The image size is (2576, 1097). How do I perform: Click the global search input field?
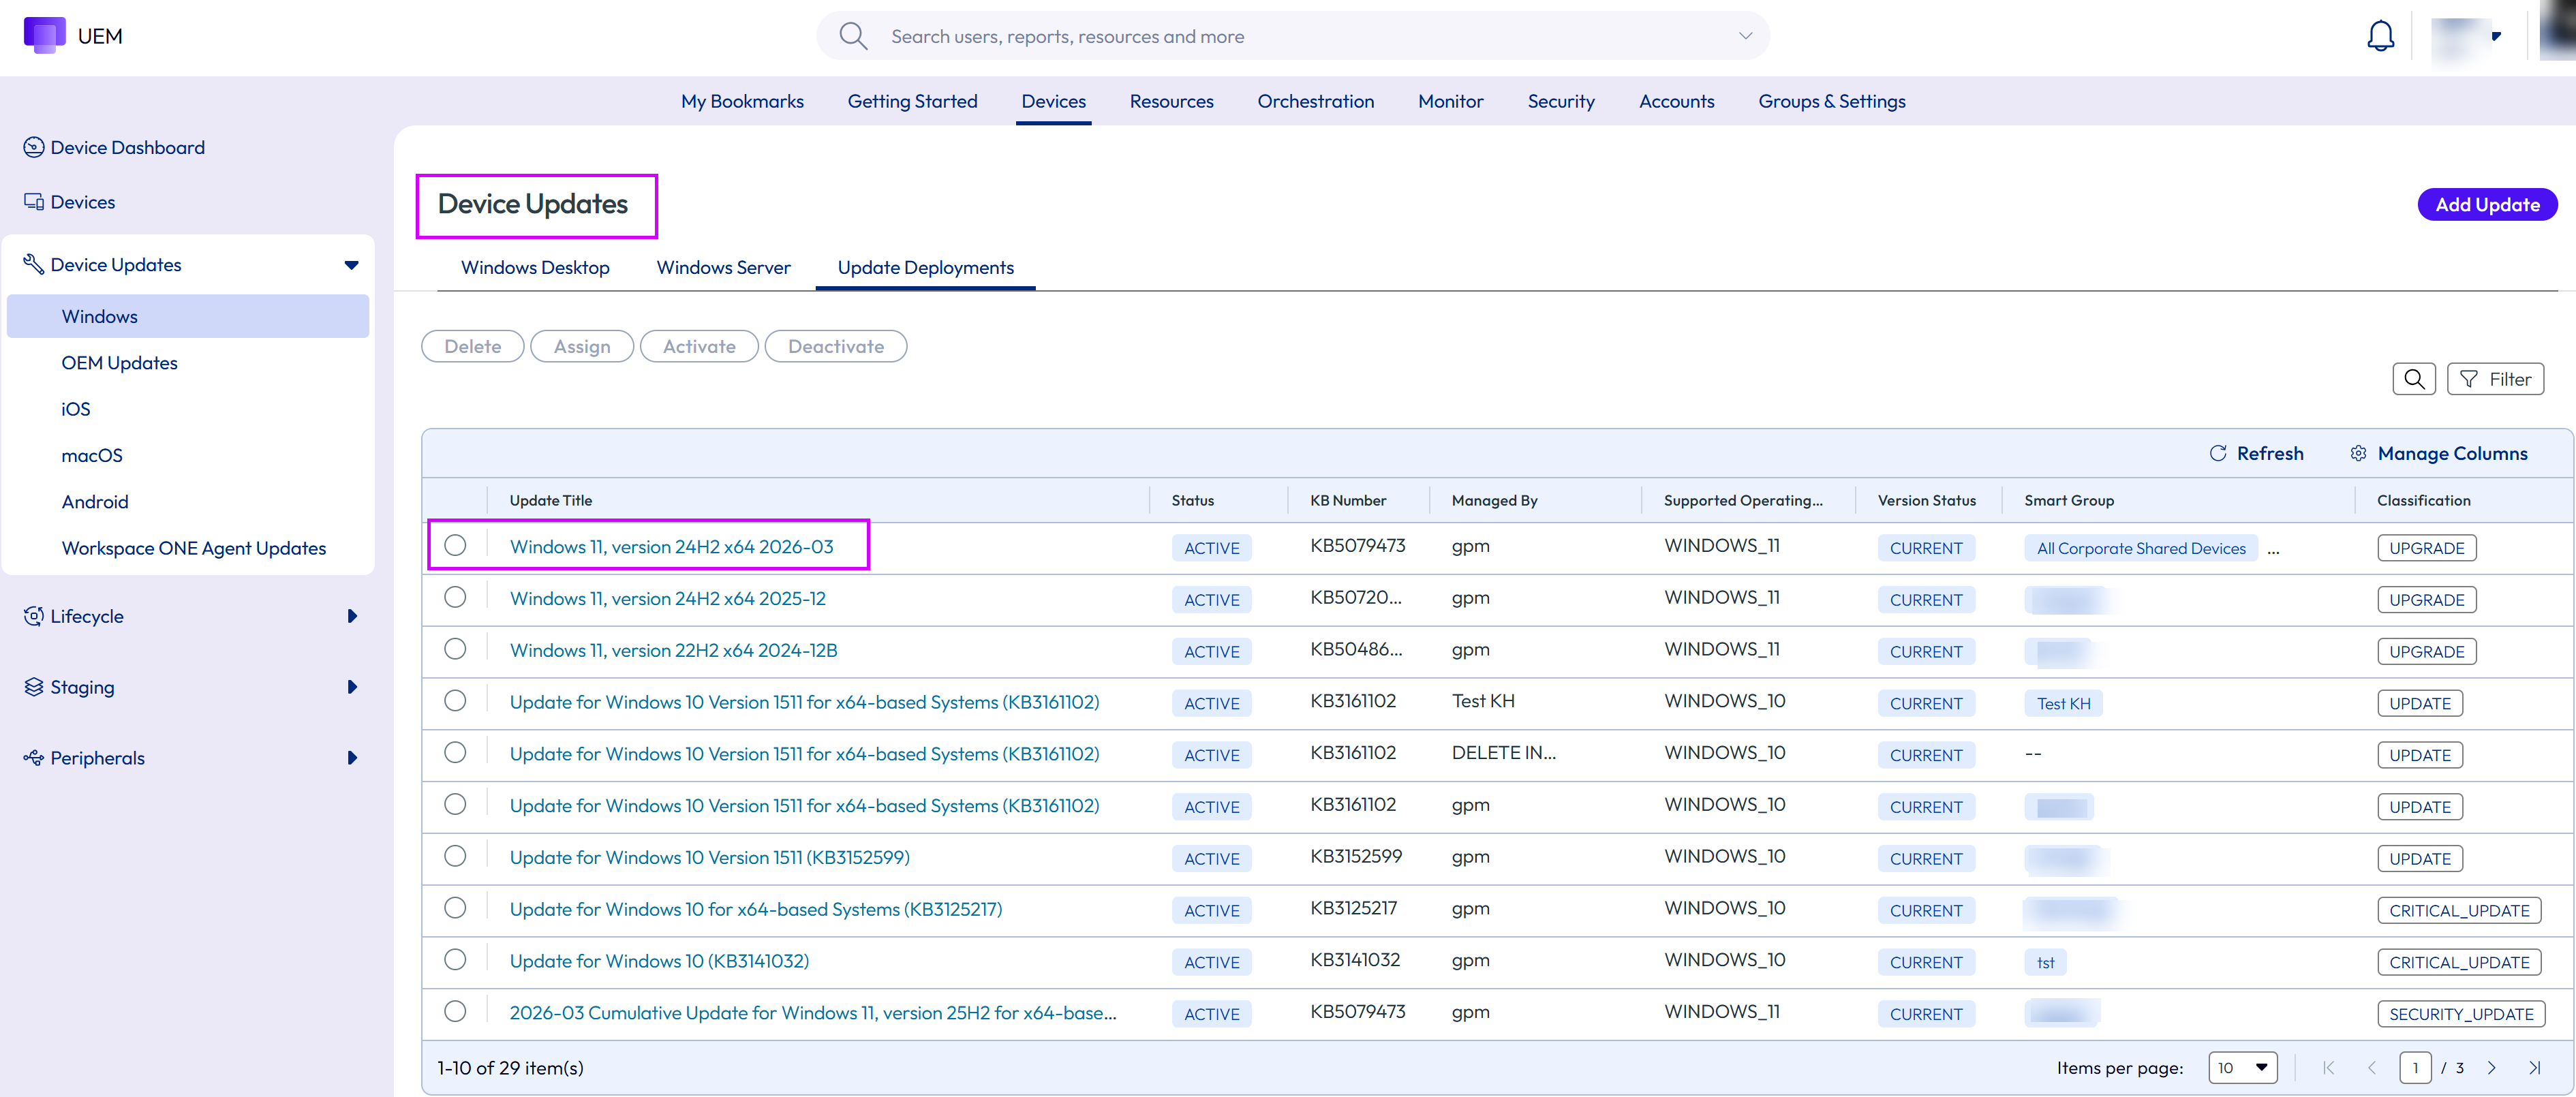(x=1292, y=36)
